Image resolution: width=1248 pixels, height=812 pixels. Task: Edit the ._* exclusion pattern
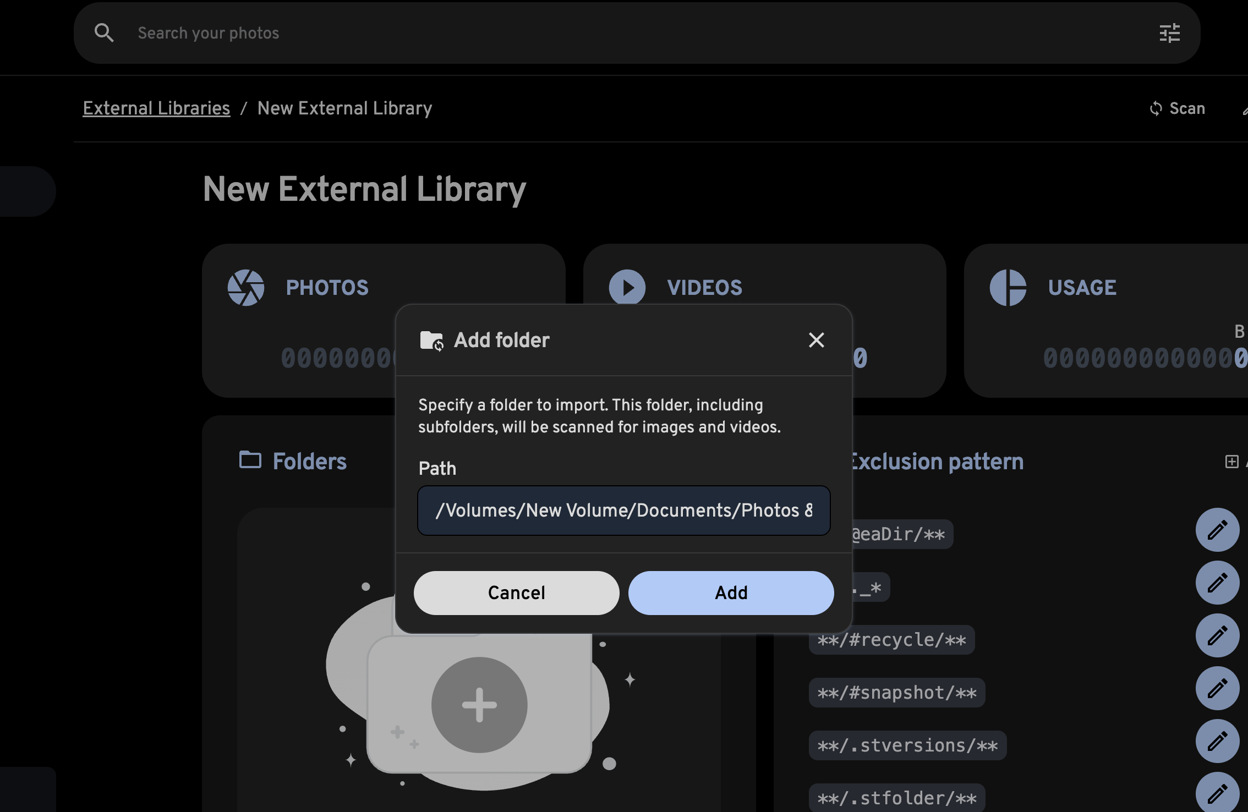[x=1217, y=583]
